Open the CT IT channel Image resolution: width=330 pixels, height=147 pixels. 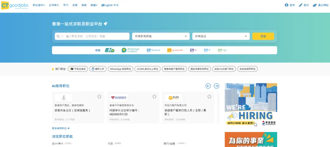click(x=207, y=50)
